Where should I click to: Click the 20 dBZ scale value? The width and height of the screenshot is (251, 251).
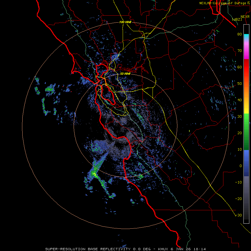click(x=240, y=133)
